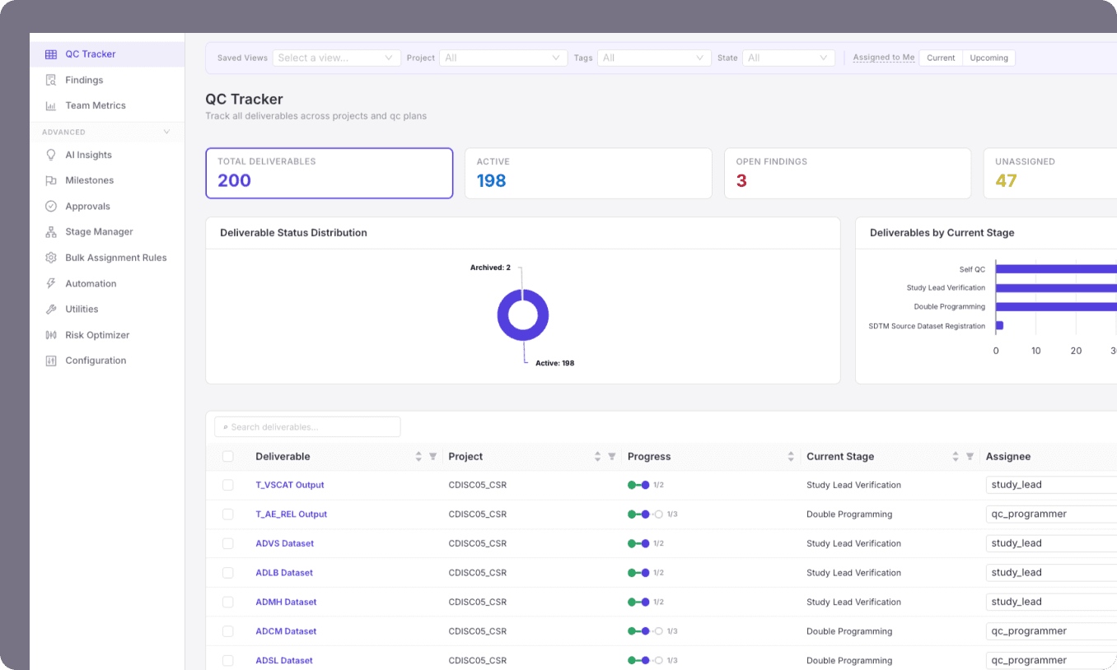Viewport: 1117px width, 670px height.
Task: Open the Saved Views dropdown
Action: click(336, 58)
